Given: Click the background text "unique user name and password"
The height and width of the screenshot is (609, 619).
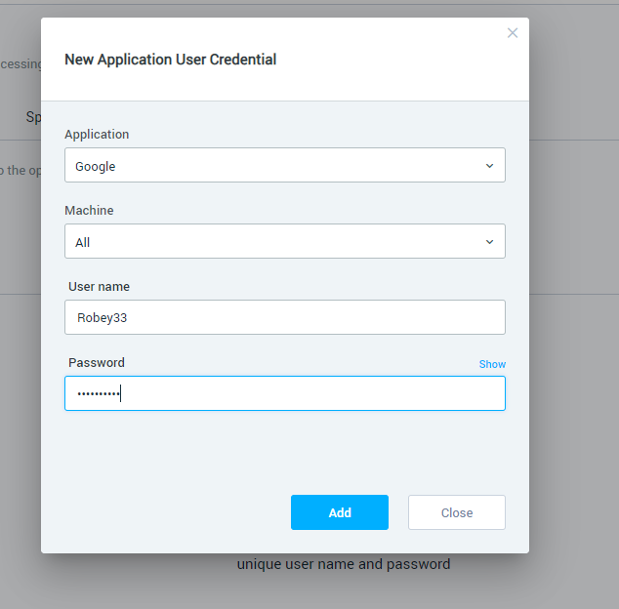Looking at the screenshot, I should pos(344,564).
